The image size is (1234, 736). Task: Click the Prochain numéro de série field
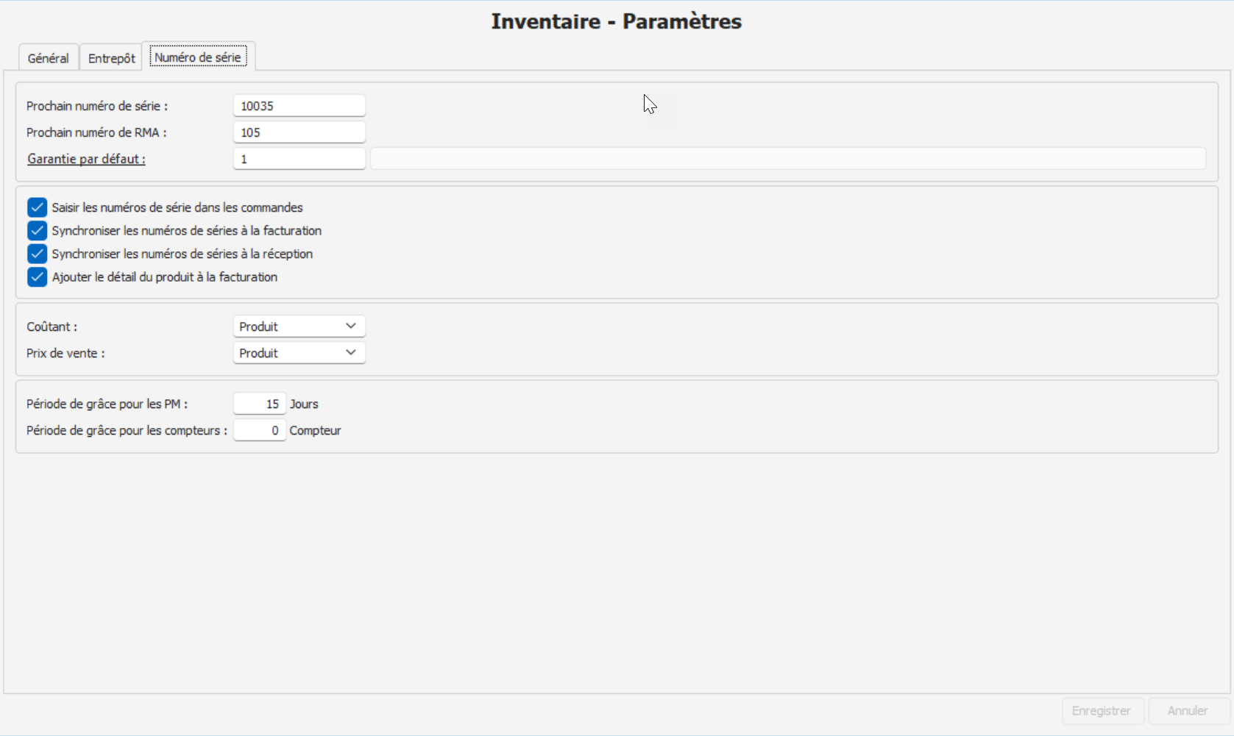(299, 106)
